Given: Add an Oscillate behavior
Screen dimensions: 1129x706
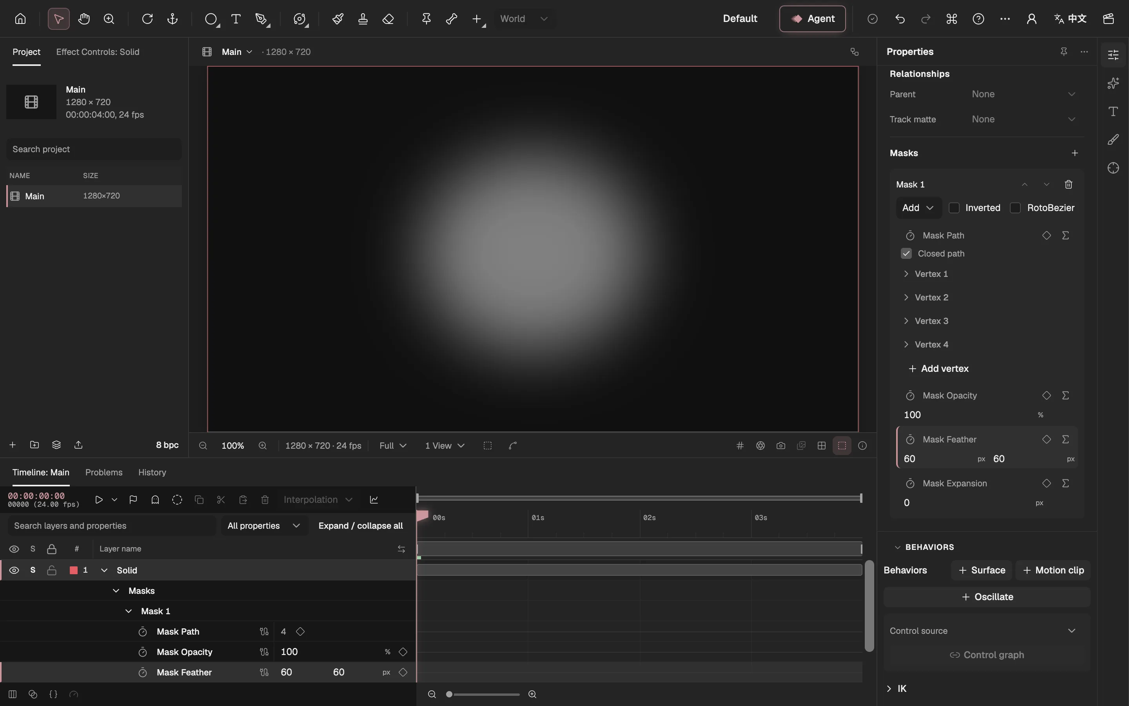Looking at the screenshot, I should pyautogui.click(x=987, y=597).
